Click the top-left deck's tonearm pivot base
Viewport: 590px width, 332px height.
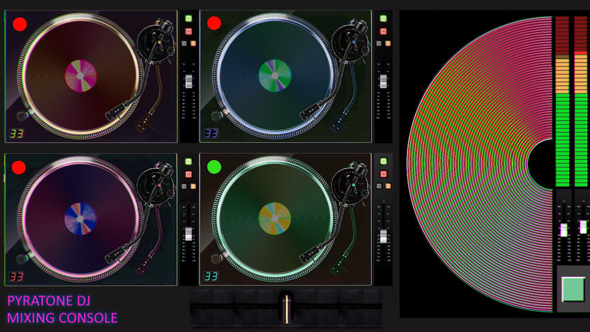[x=156, y=43]
